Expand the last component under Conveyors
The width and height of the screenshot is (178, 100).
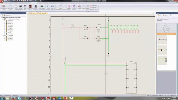coord(5,40)
